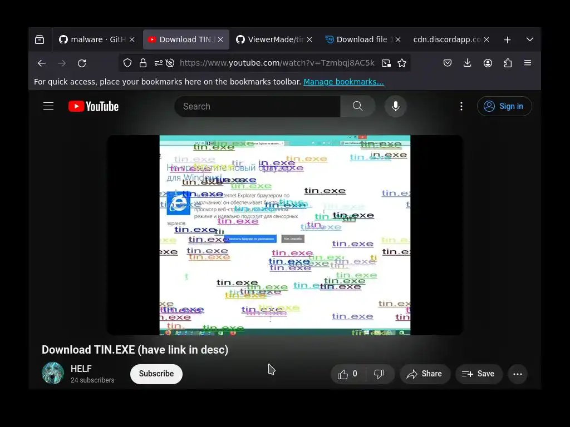Open Firefox application menu
This screenshot has height=427, width=570.
coord(528,63)
